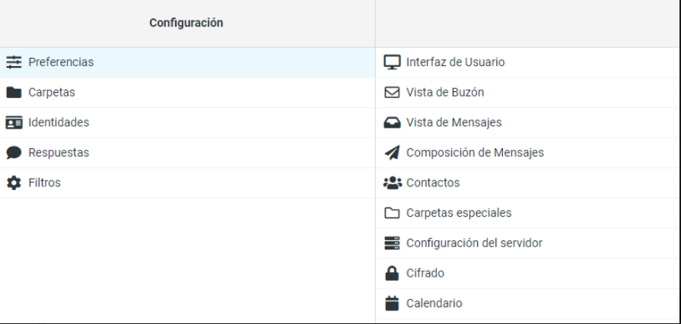Viewport: 681px width, 324px height.
Task: Click the monitor icon for Interfaz de Usuario
Action: 392,62
